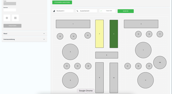Select round table 100
The height and width of the screenshot is (94, 172).
pyautogui.click(x=160, y=63)
